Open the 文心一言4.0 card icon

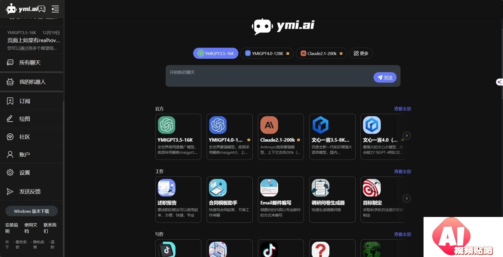click(x=372, y=125)
